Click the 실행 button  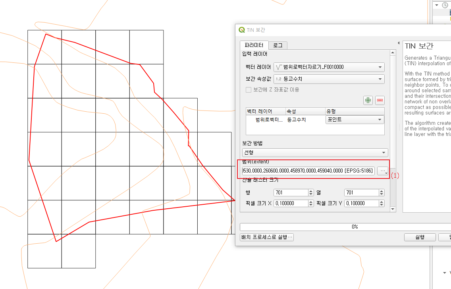(420, 237)
